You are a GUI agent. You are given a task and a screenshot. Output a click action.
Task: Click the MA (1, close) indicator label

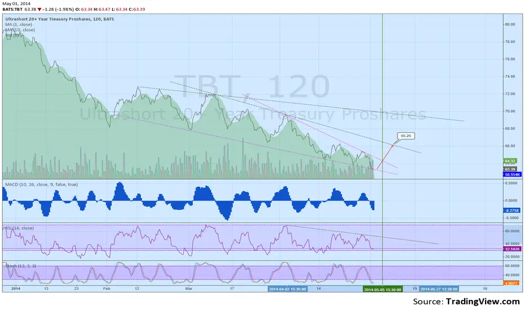pyautogui.click(x=19, y=24)
